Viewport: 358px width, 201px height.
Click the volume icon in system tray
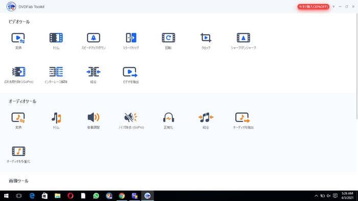(x=328, y=196)
